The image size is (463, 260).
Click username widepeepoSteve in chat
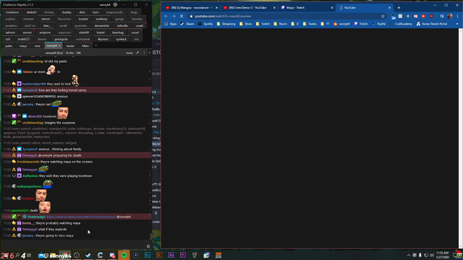point(29,186)
